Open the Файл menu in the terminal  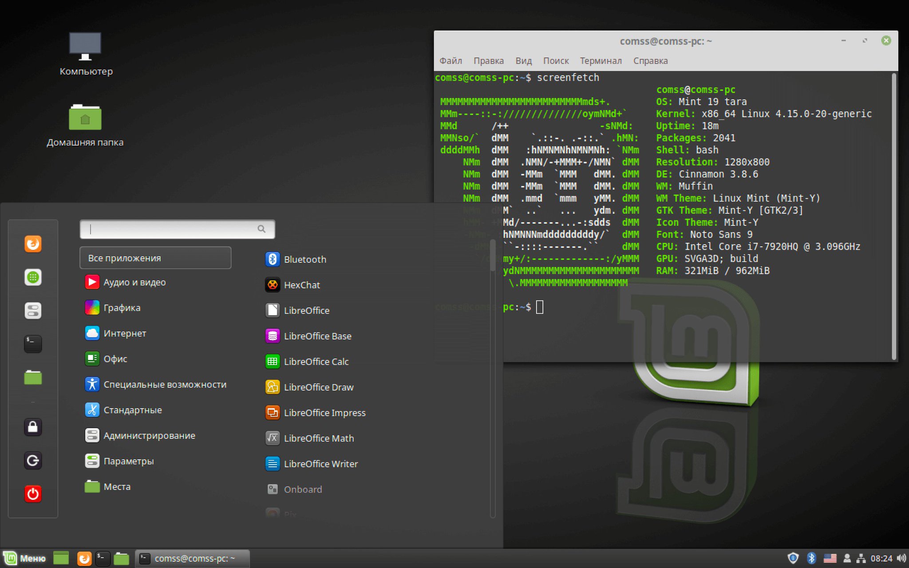click(451, 61)
